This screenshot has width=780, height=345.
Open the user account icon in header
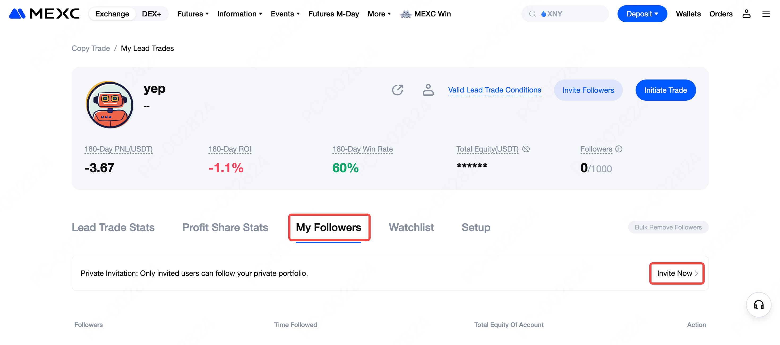[746, 14]
